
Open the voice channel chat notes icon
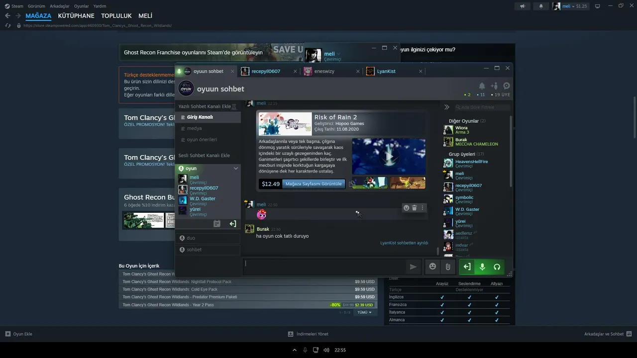(x=217, y=224)
